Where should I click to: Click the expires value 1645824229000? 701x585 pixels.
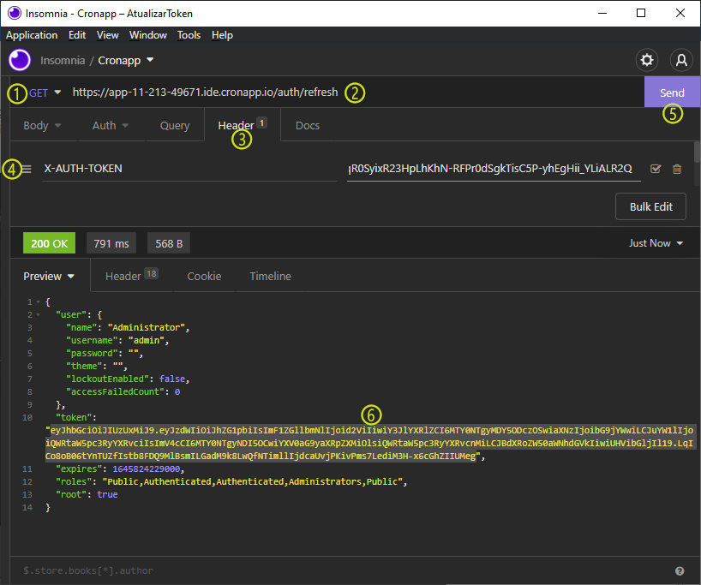click(147, 469)
